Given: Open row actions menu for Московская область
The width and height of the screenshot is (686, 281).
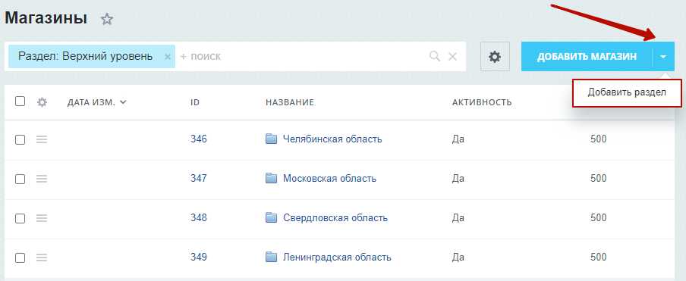Looking at the screenshot, I should pos(42,179).
